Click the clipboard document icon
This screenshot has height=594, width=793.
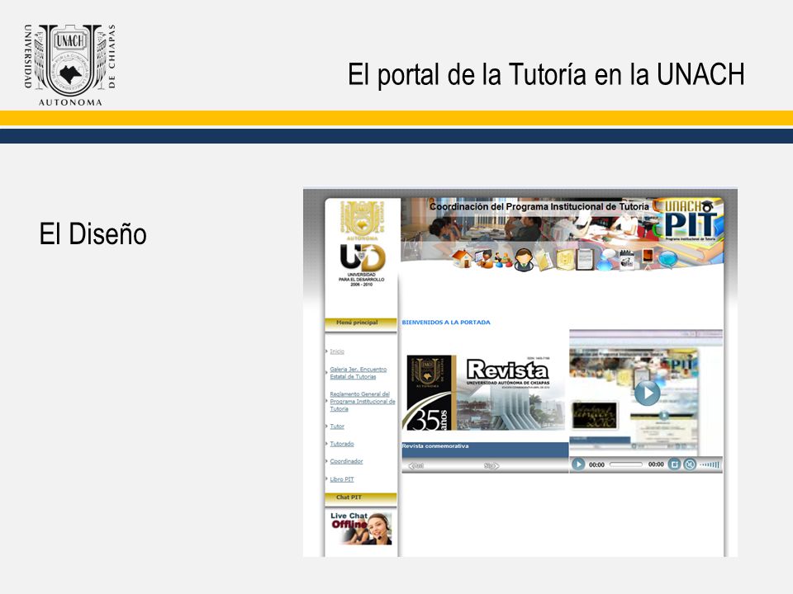click(x=584, y=260)
